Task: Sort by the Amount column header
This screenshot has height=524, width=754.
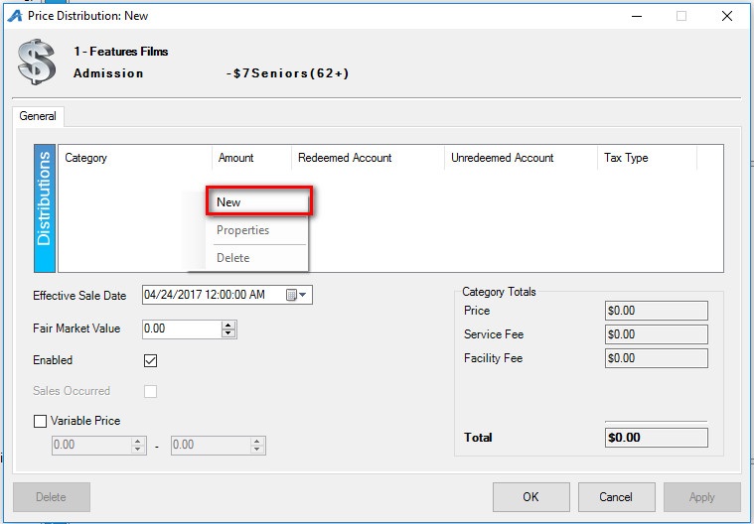Action: click(x=251, y=158)
